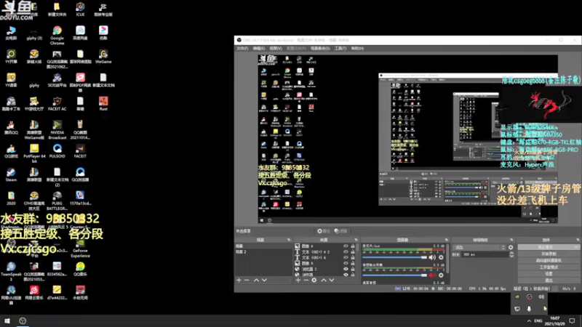The height and width of the screenshot is (327, 582).
Task: Open OBS 设置 settings button
Action: (x=549, y=274)
